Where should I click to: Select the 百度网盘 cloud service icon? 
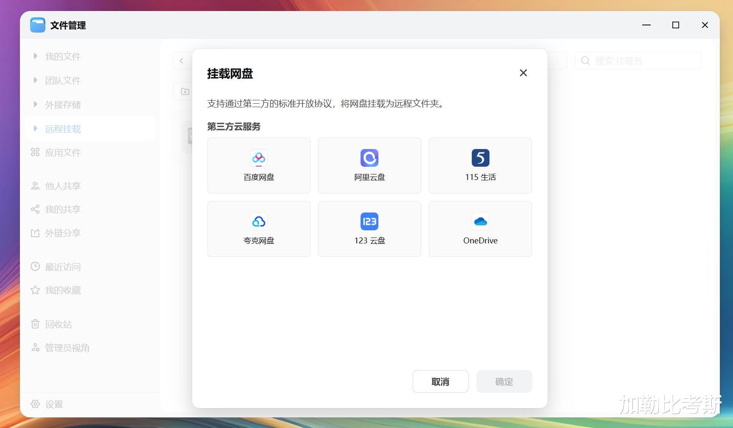pos(259,158)
